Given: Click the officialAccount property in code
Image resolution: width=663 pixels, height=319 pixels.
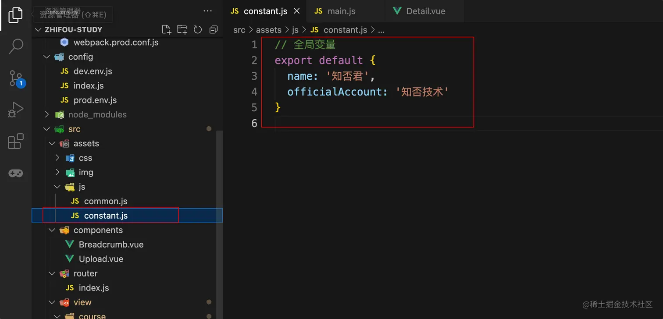Looking at the screenshot, I should click(x=335, y=92).
